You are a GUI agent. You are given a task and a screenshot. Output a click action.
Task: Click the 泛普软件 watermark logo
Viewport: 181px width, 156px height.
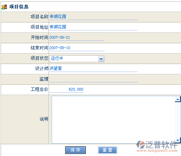(x=157, y=145)
